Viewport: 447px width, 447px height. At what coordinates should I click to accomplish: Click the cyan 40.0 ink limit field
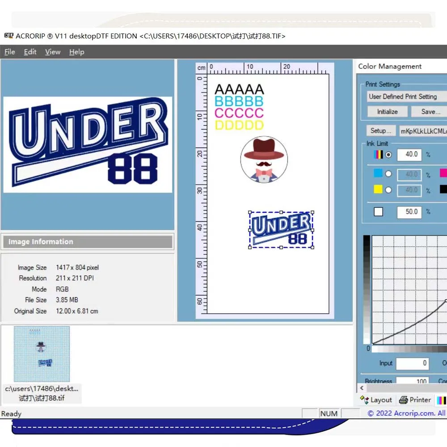[x=409, y=175]
